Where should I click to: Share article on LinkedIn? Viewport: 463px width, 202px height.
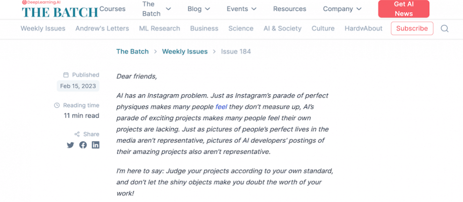tap(95, 145)
